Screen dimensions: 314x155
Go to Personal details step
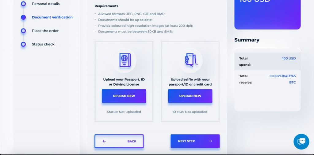(x=46, y=4)
